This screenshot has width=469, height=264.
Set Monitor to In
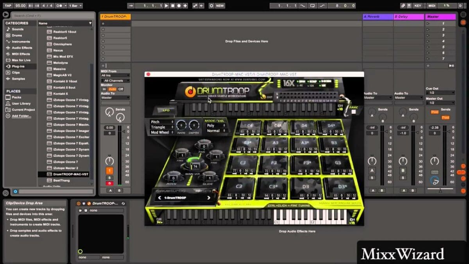(104, 89)
